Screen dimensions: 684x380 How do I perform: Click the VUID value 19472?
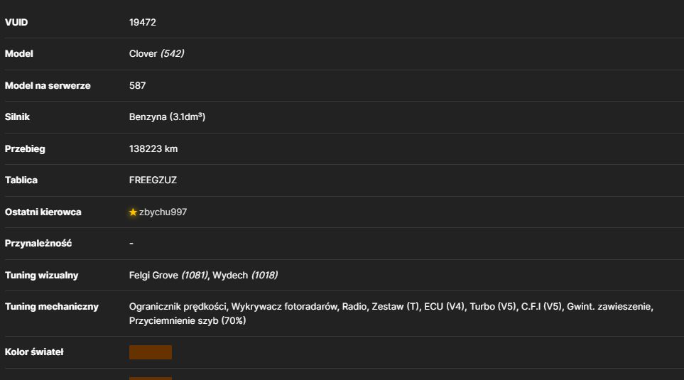[143, 22]
